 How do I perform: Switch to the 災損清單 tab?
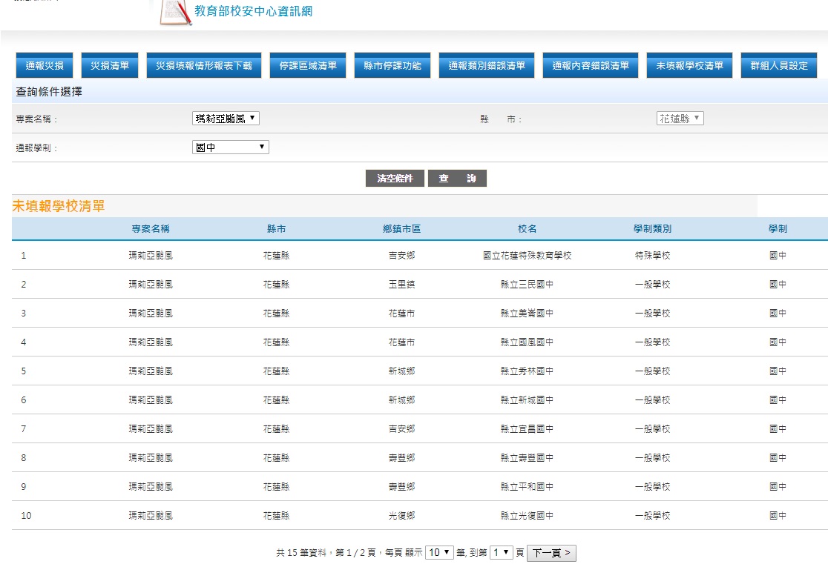110,66
